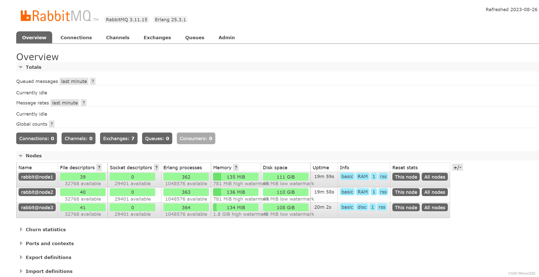Image resolution: width=539 pixels, height=277 pixels.
Task: Click the Erlang 25.3.1 version label
Action: pyautogui.click(x=170, y=19)
